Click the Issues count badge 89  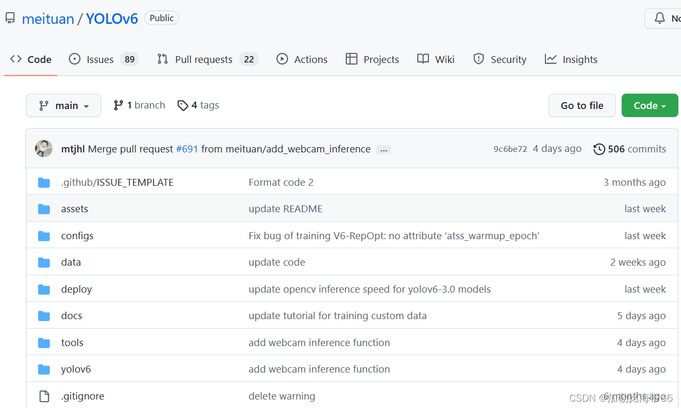point(129,59)
